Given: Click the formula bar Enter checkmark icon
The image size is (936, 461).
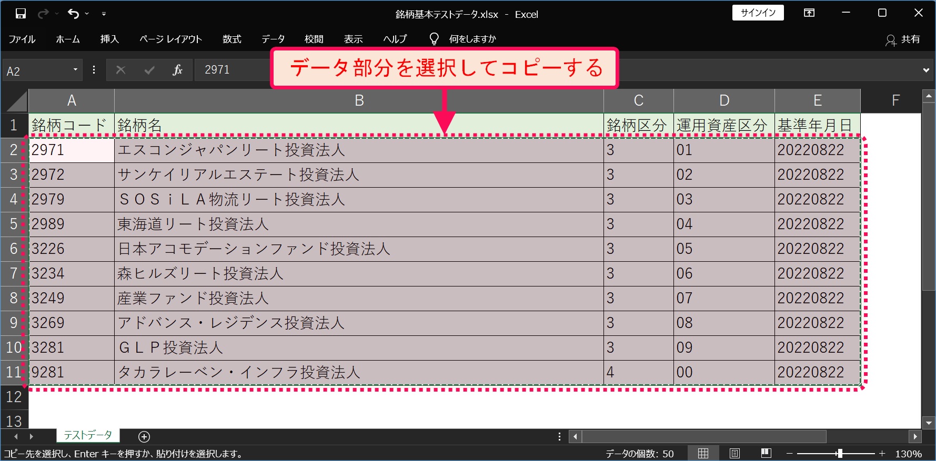Looking at the screenshot, I should tap(149, 70).
